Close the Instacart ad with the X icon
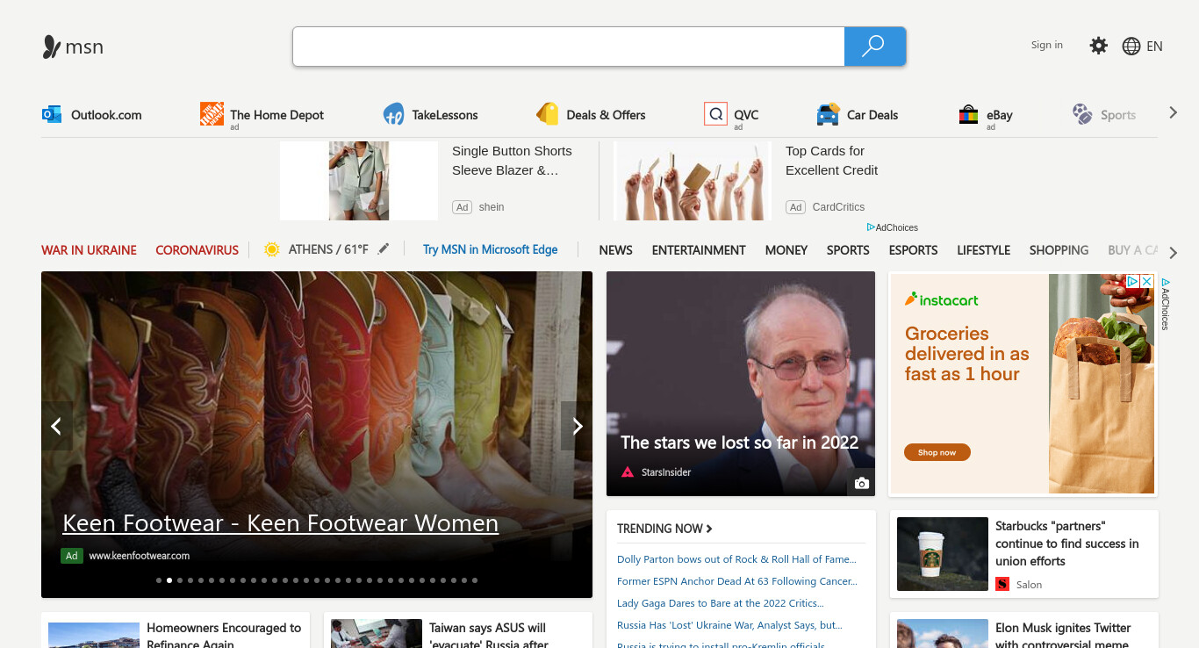Image resolution: width=1199 pixels, height=648 pixels. [1146, 281]
